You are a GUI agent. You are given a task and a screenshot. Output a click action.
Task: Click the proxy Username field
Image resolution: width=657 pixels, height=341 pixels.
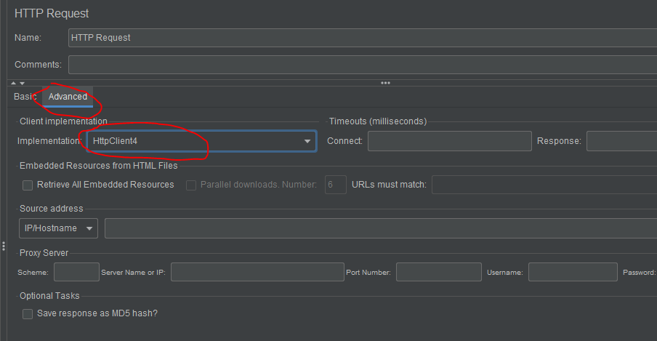573,272
